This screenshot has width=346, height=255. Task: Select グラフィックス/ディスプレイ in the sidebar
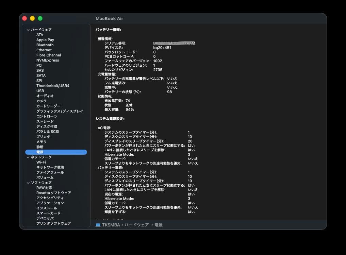point(60,111)
